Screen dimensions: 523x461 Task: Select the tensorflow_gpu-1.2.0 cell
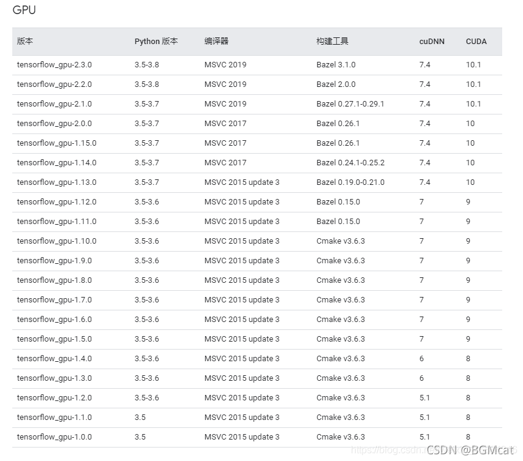tap(55, 398)
